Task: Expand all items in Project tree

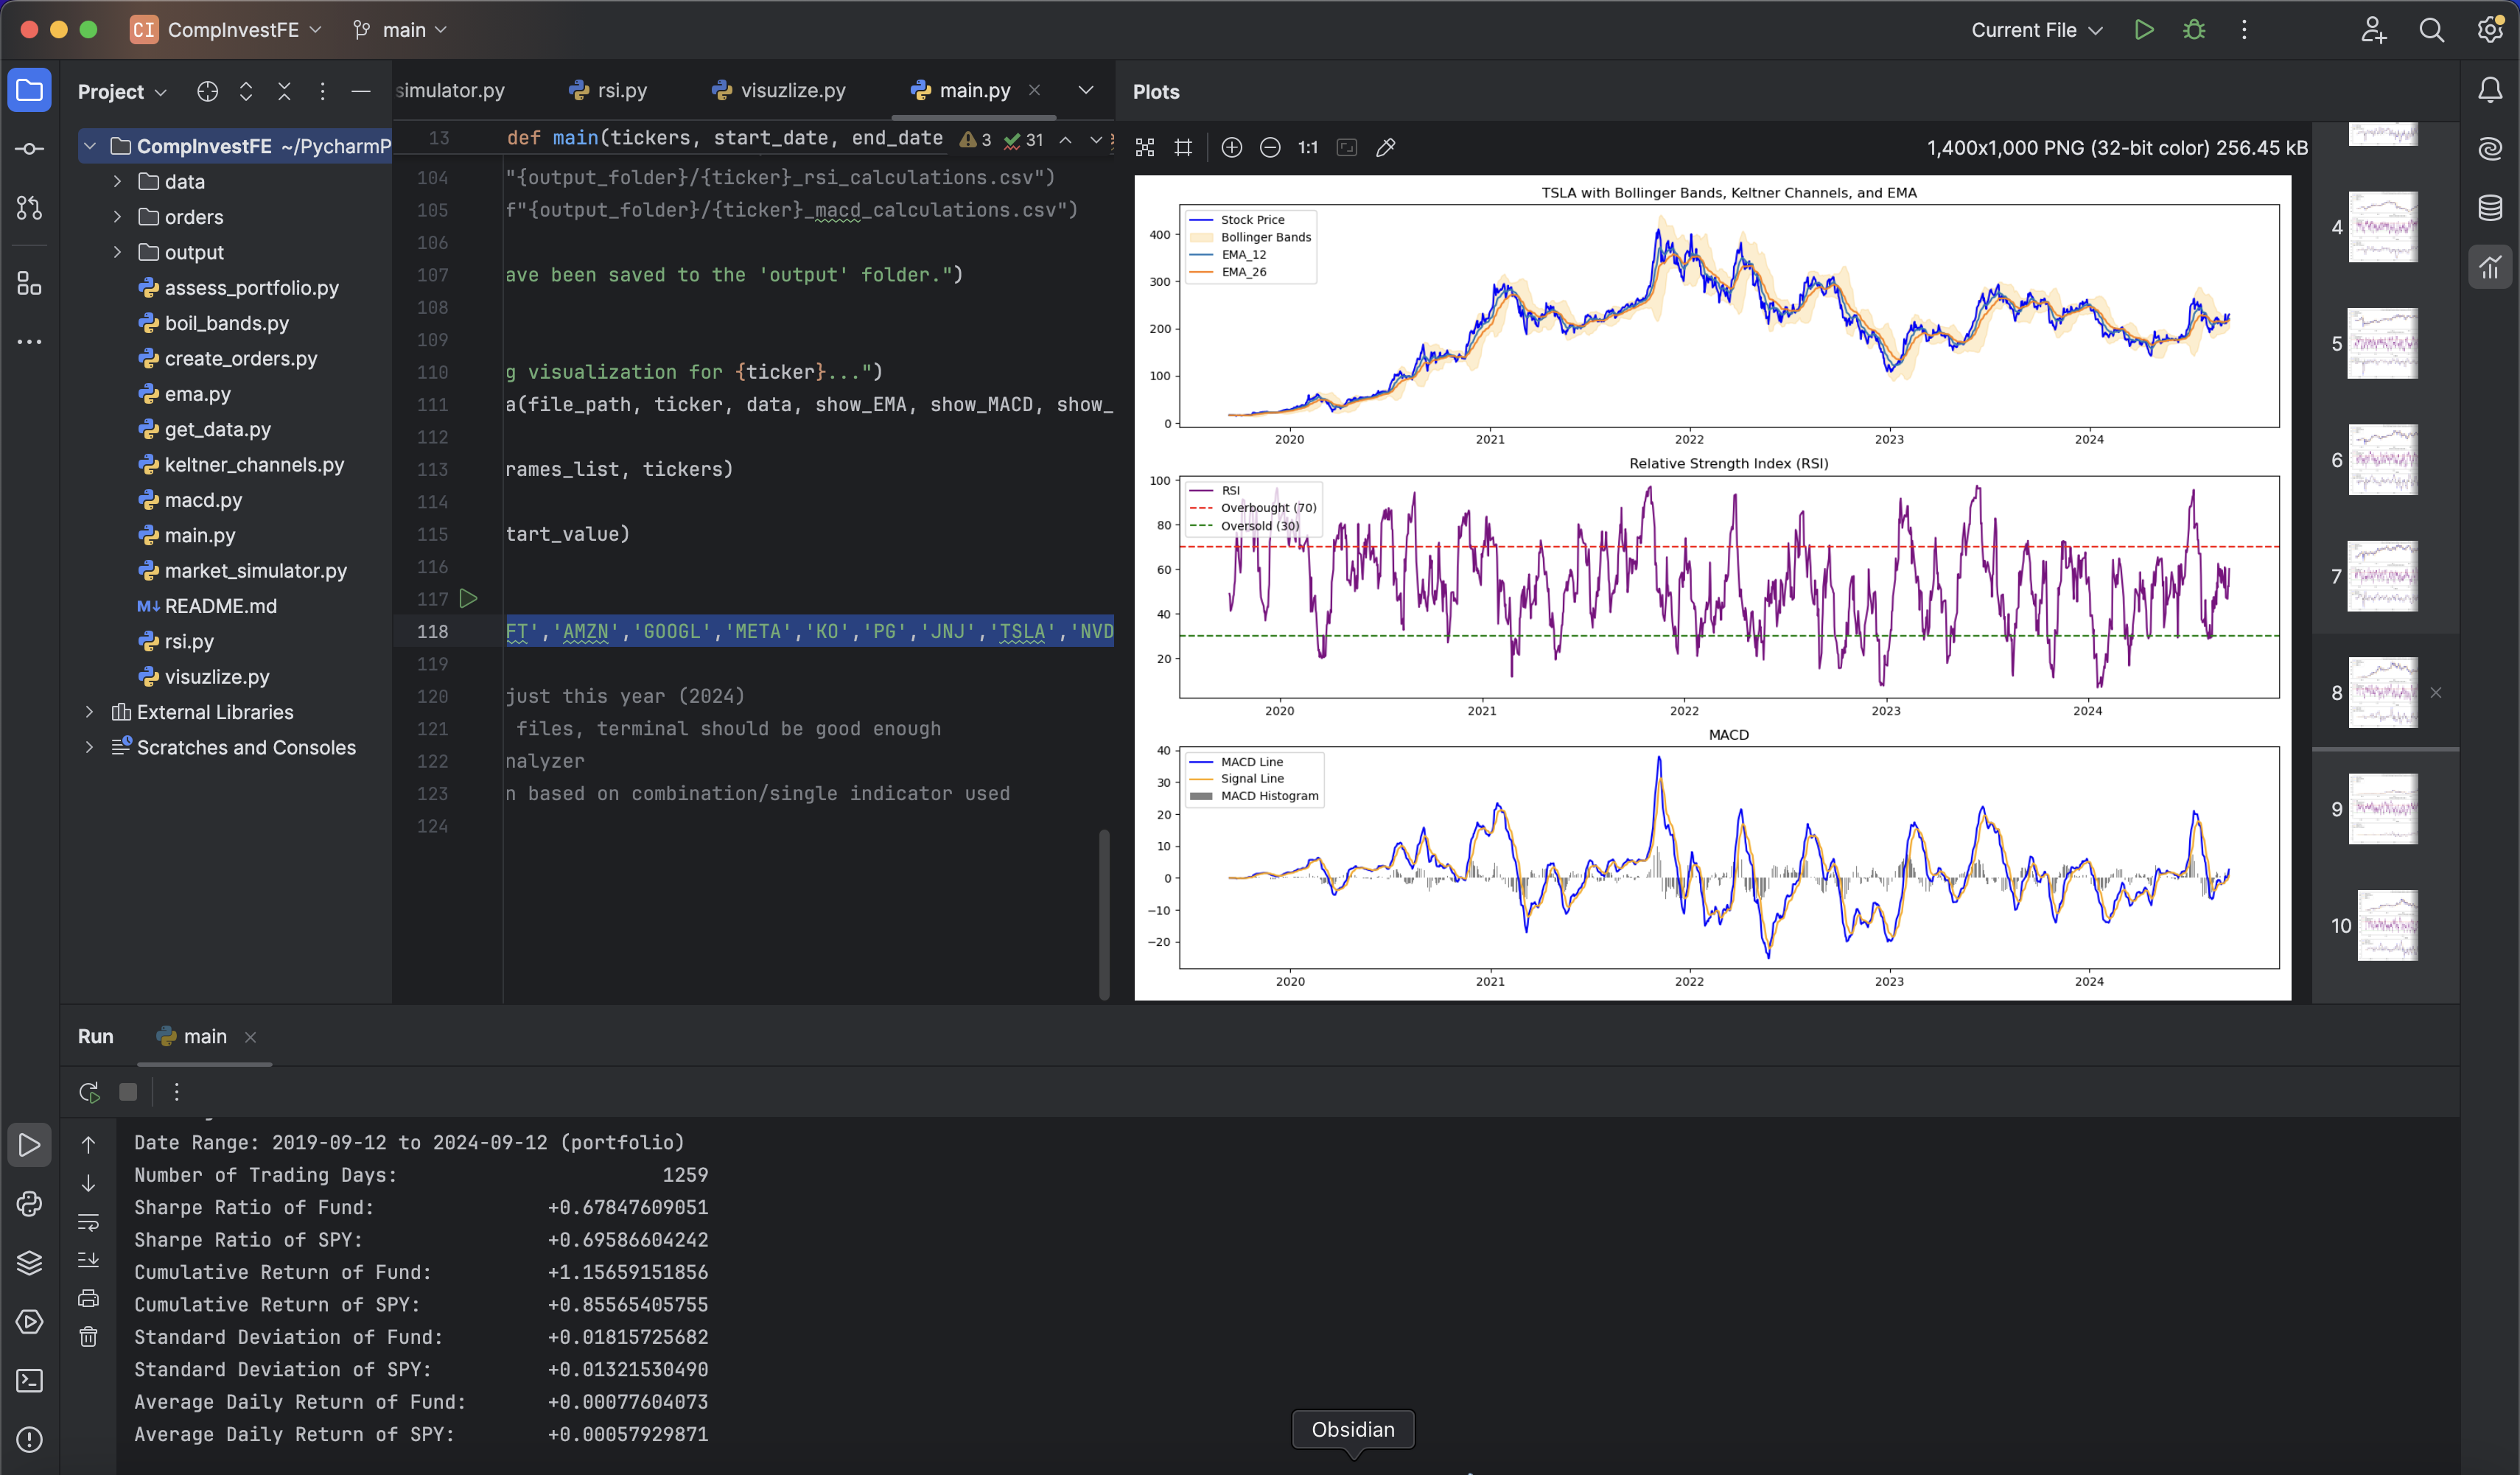Action: 246,92
